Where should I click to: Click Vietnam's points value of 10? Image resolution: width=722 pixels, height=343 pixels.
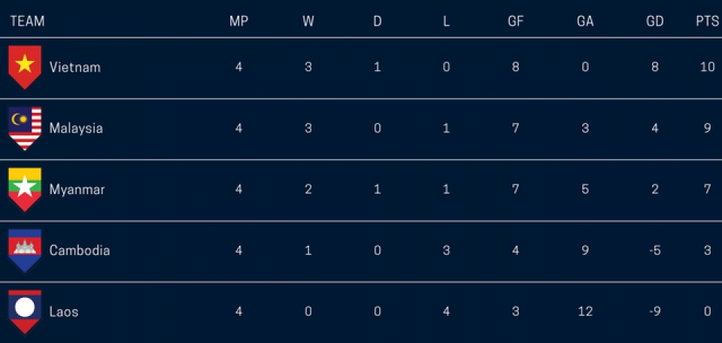[x=707, y=67]
